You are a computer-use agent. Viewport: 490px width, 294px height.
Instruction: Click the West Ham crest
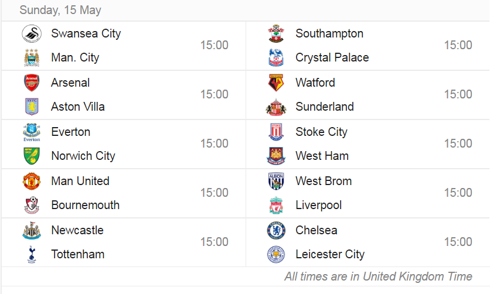coord(276,156)
